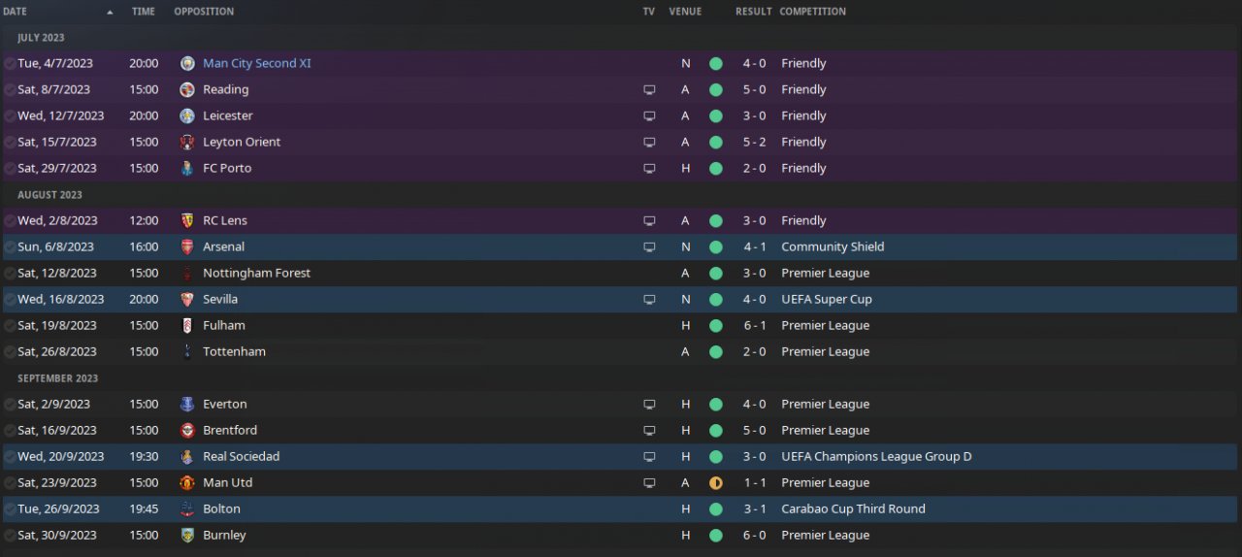Collapse the September 2023 month group
The width and height of the screenshot is (1242, 557).
click(x=57, y=378)
